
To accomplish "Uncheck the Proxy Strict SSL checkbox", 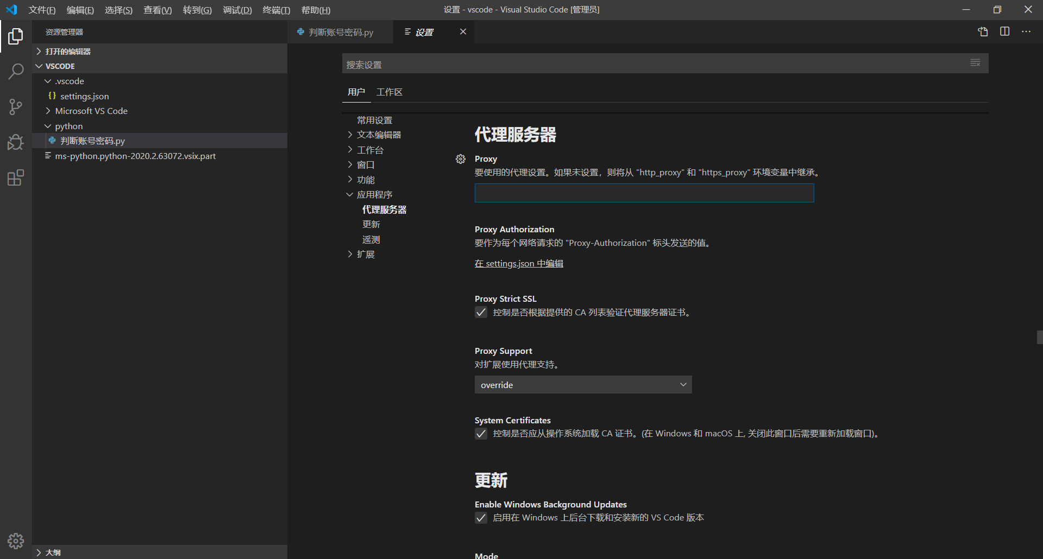I will pyautogui.click(x=481, y=312).
